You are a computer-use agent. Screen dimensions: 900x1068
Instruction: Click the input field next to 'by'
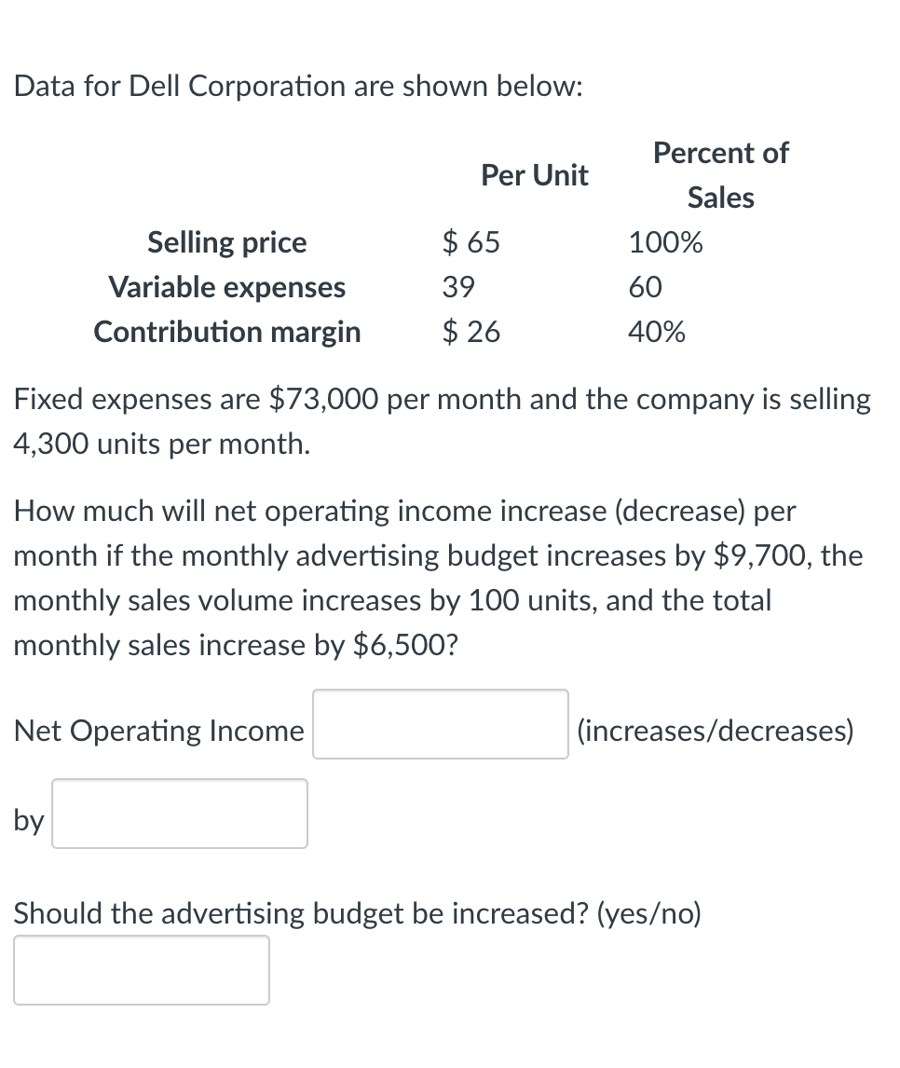pyautogui.click(x=179, y=814)
